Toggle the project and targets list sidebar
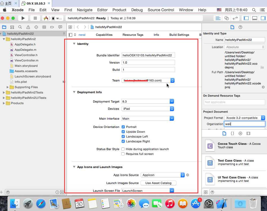The height and width of the screenshot is (211, 267). pos(70,35)
